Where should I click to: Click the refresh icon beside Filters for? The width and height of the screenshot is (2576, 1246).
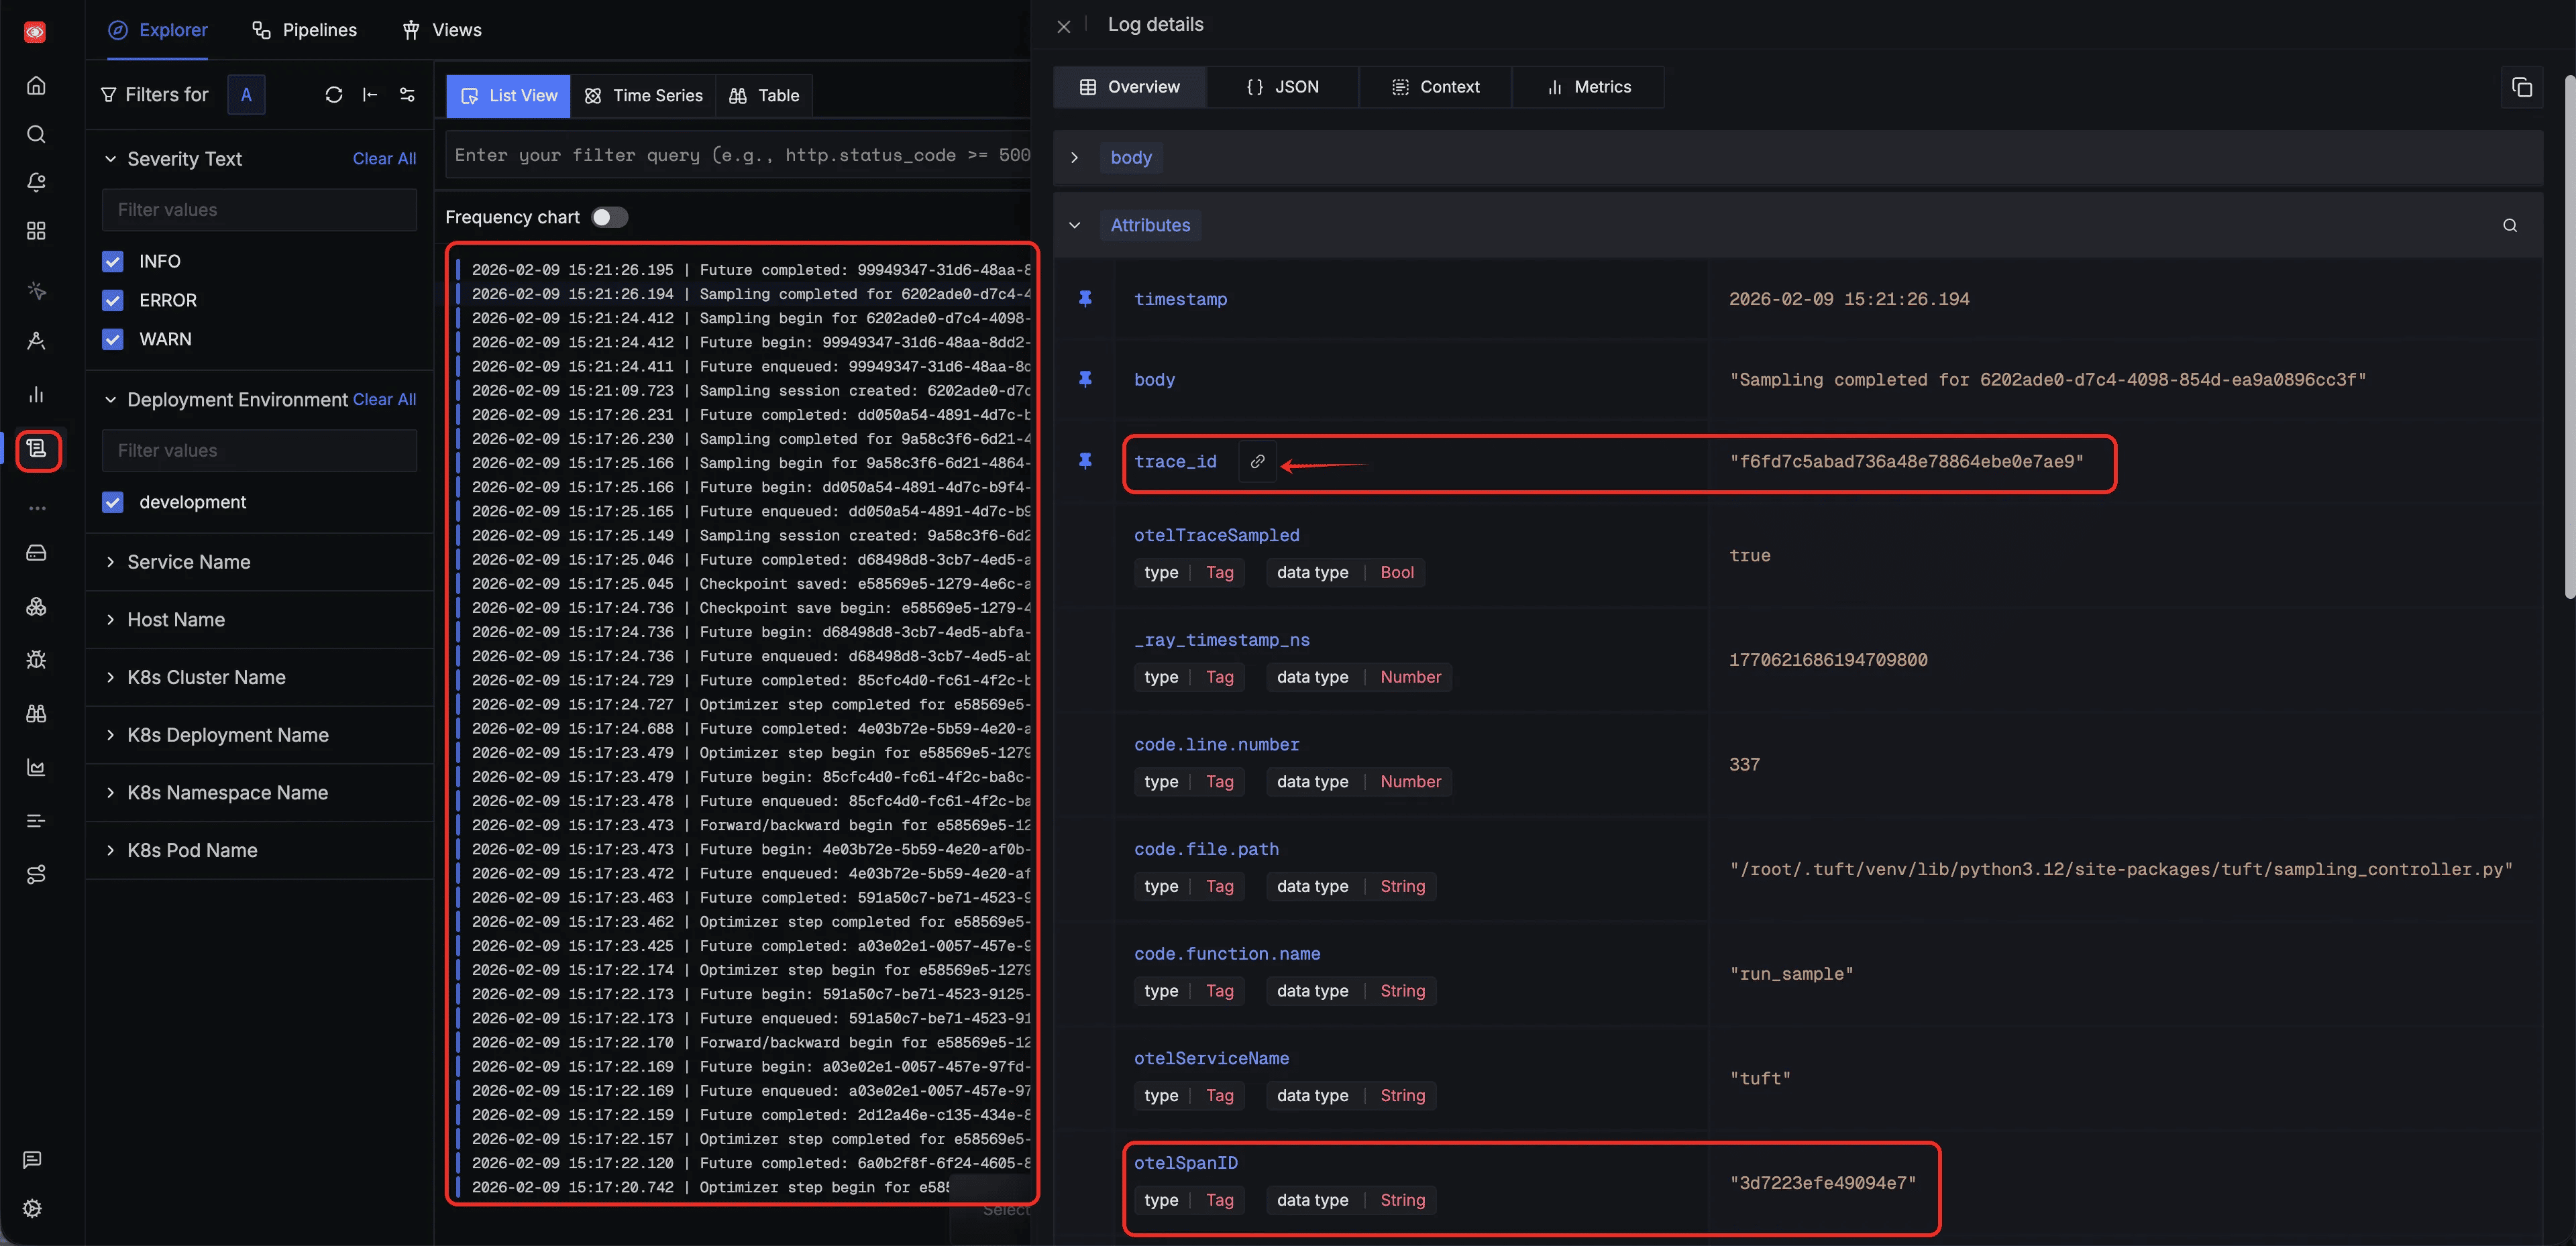click(x=333, y=95)
